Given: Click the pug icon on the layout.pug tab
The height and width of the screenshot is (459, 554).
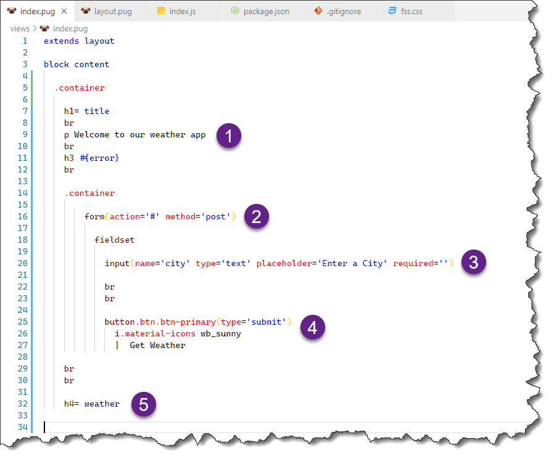Looking at the screenshot, I should [86, 11].
